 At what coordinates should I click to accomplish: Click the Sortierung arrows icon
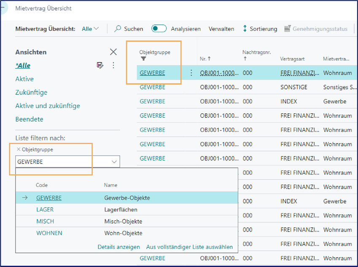[x=245, y=29]
